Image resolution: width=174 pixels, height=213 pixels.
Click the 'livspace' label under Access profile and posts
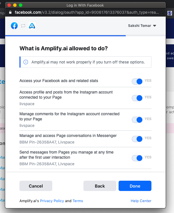(27, 104)
